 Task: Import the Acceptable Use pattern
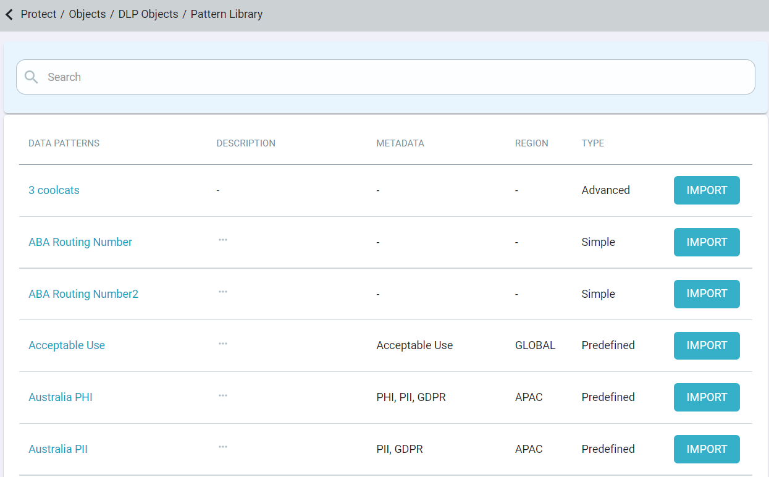click(x=707, y=345)
